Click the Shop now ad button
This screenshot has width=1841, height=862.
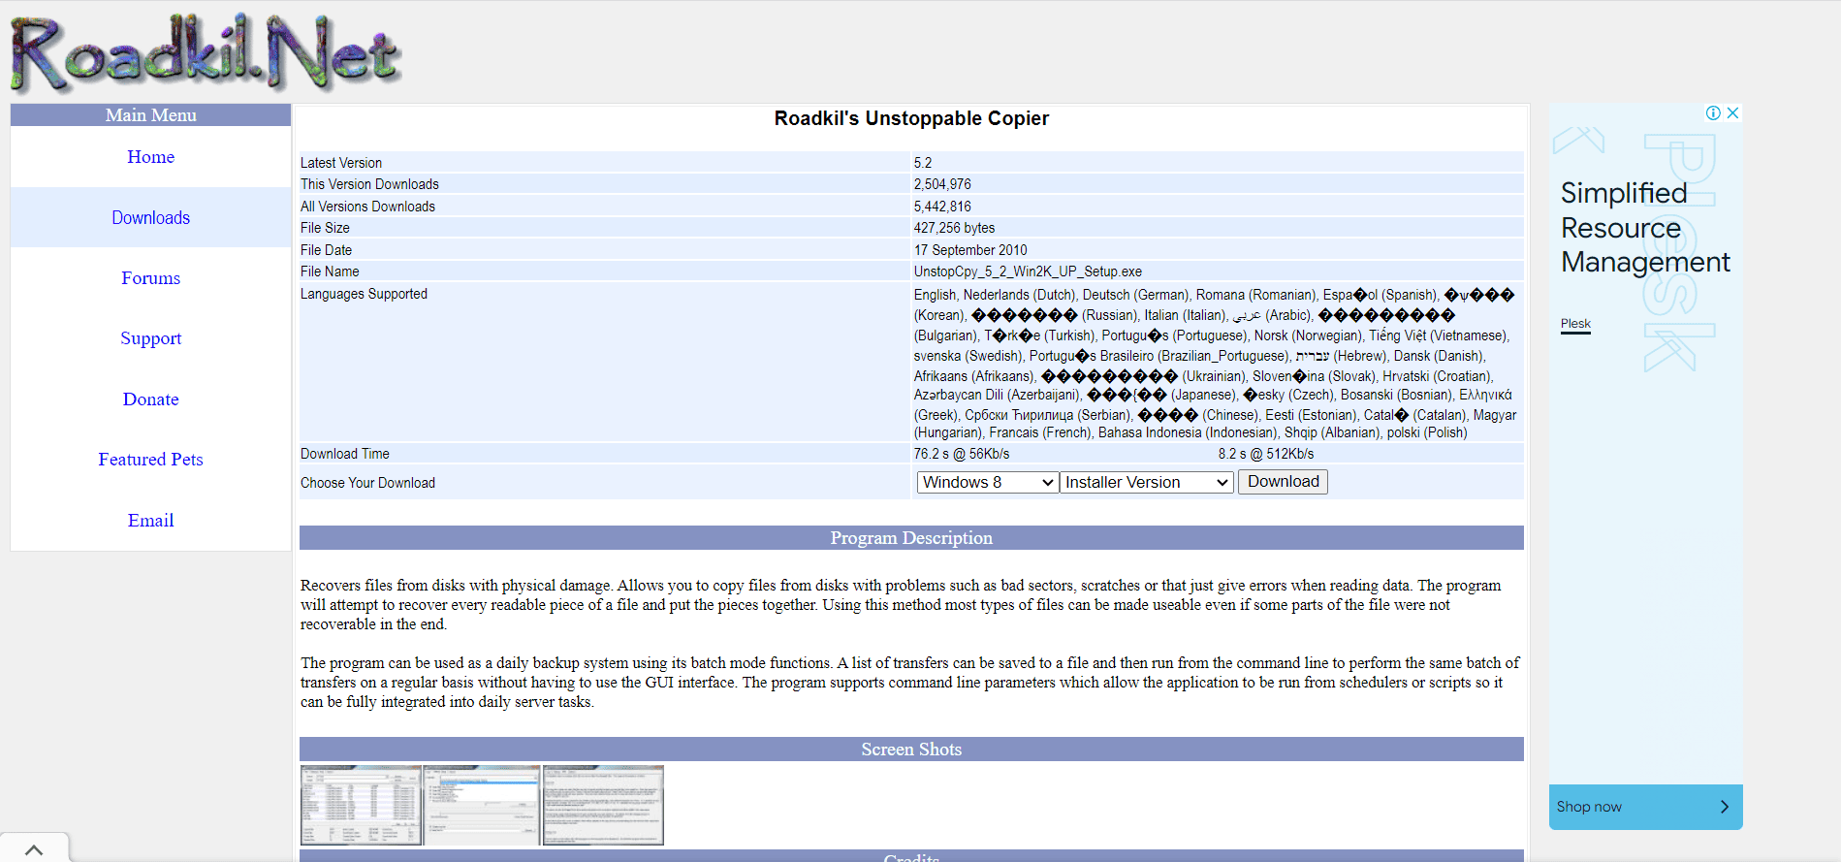coord(1645,807)
